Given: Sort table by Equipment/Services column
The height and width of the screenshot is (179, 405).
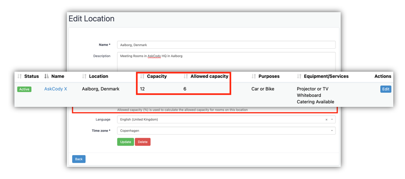Looking at the screenshot, I should click(322, 76).
